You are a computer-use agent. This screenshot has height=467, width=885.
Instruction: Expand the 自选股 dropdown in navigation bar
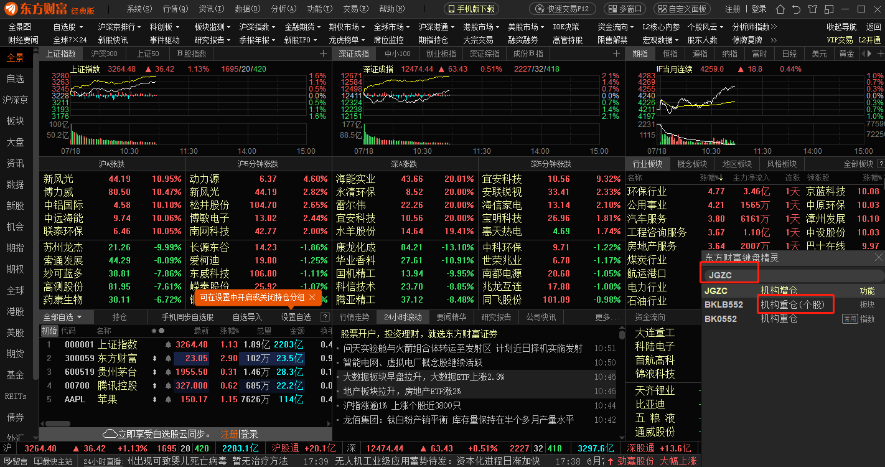[68, 27]
